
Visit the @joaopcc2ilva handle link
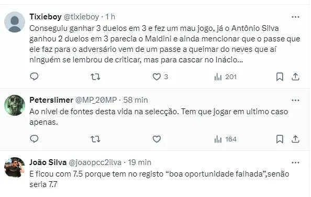[x=95, y=162]
